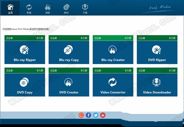Open the Blu-ray Ripper module icon
Image resolution: width=184 pixels, height=127 pixels.
point(24,50)
